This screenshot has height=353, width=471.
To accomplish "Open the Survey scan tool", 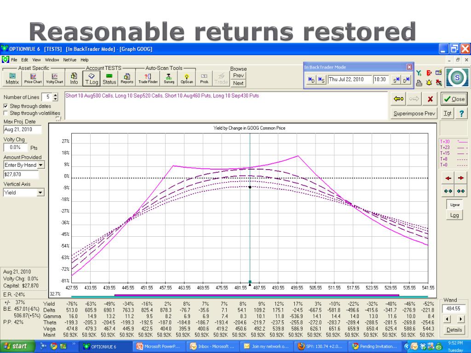I will click(169, 78).
